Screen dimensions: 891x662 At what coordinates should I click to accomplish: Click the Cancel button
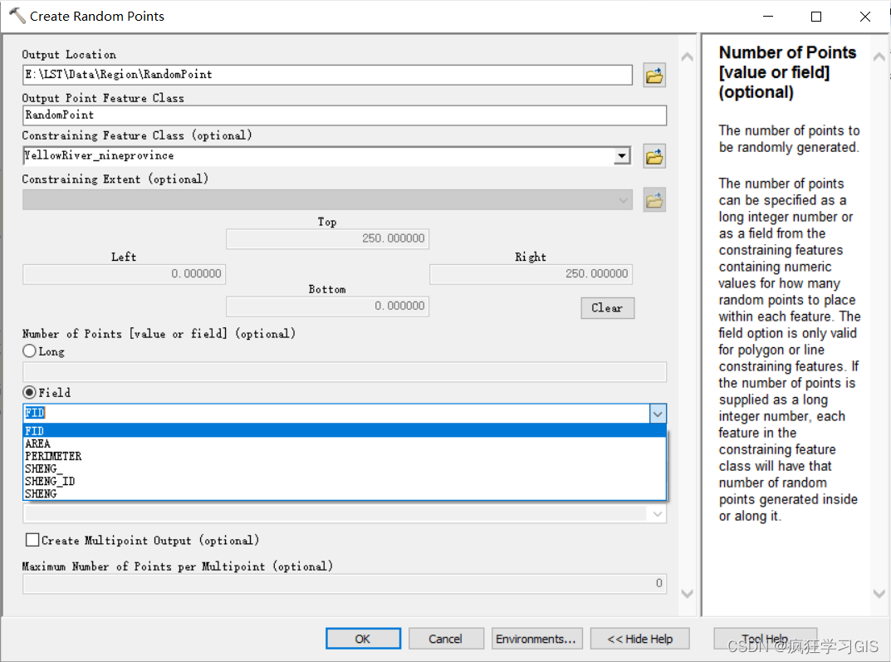click(x=446, y=639)
